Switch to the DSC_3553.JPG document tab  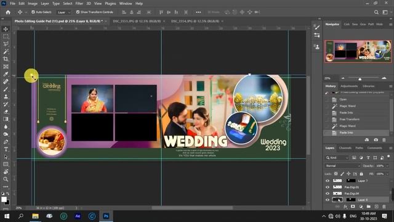click(x=137, y=21)
